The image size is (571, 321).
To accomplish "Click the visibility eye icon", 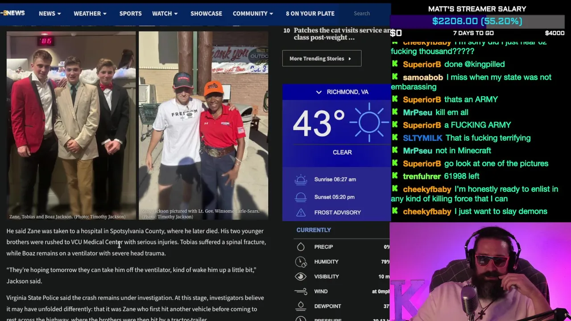I will pos(301,276).
